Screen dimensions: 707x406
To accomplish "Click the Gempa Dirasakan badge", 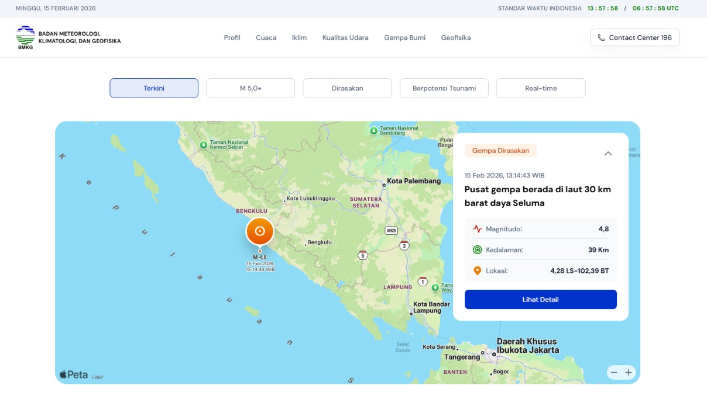I will [500, 150].
